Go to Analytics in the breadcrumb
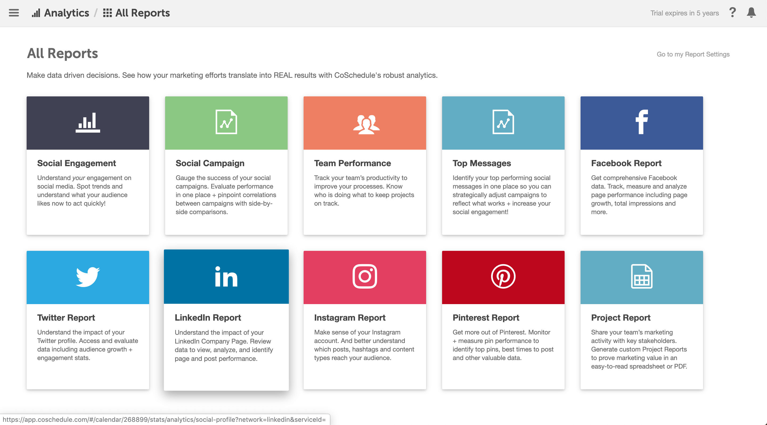Screen dimensions: 767x425 coord(66,13)
